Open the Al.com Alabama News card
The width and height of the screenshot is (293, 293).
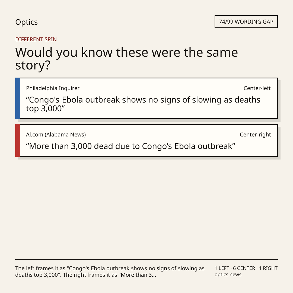146,140
